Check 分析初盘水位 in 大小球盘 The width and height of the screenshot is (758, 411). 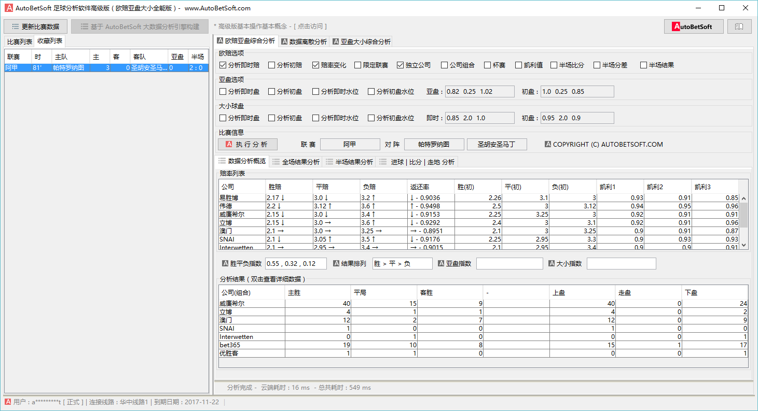click(x=371, y=118)
